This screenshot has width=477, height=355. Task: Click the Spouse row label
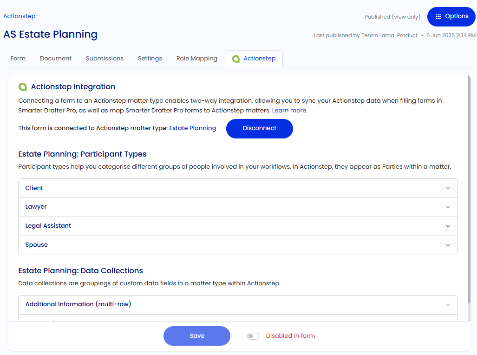37,245
